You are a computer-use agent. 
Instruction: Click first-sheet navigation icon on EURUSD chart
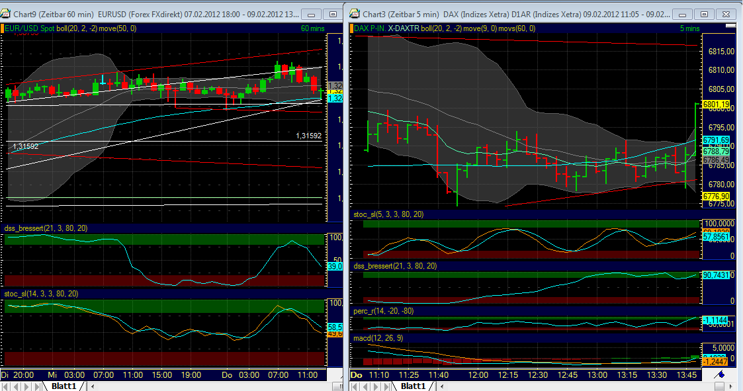click(x=5, y=386)
